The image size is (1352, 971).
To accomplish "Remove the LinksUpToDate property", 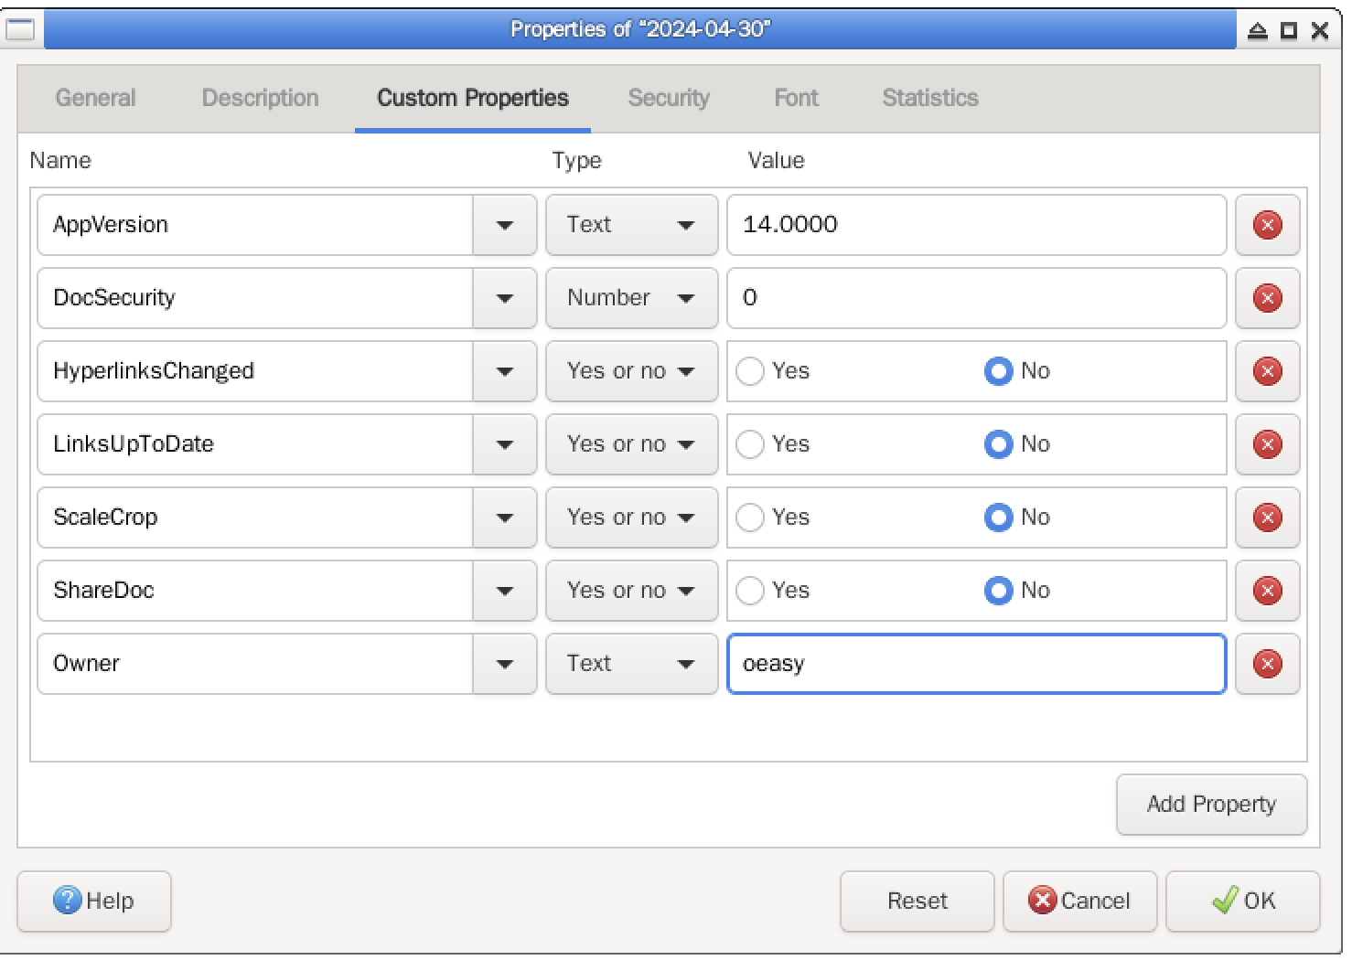I will [x=1267, y=444].
